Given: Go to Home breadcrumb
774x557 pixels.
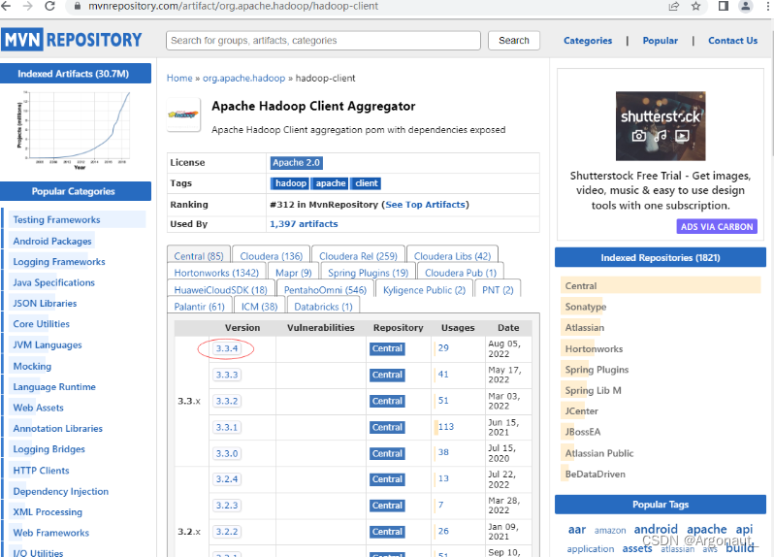Looking at the screenshot, I should pyautogui.click(x=179, y=78).
